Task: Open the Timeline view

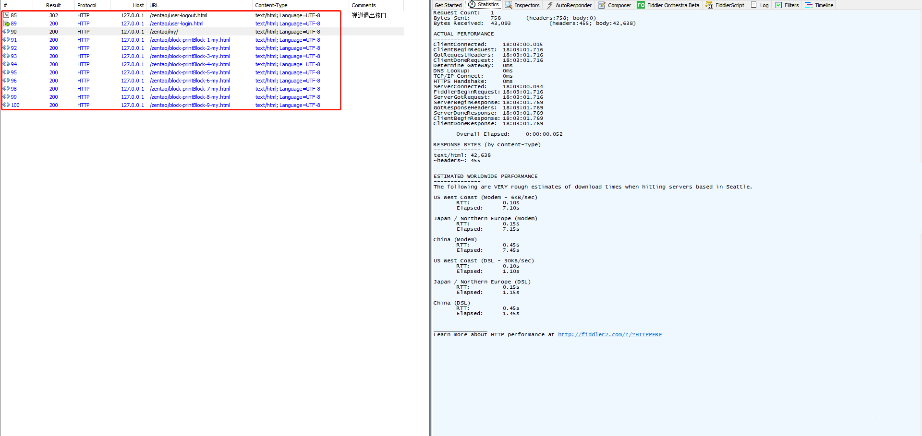Action: [x=819, y=5]
